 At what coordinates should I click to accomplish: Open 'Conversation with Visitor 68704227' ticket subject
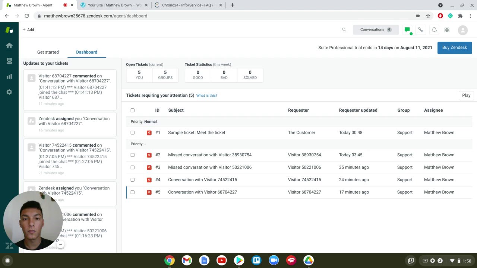(202, 192)
